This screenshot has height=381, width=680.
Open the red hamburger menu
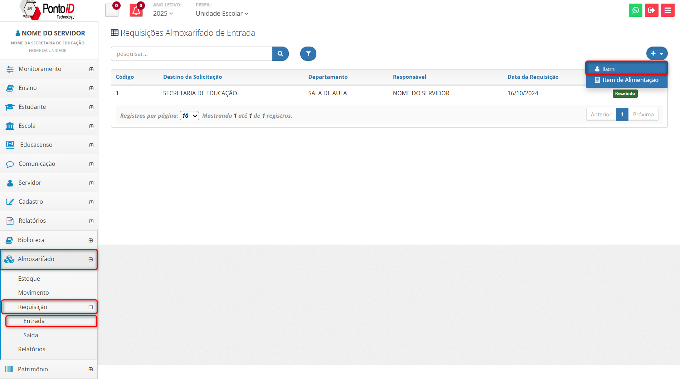[668, 10]
